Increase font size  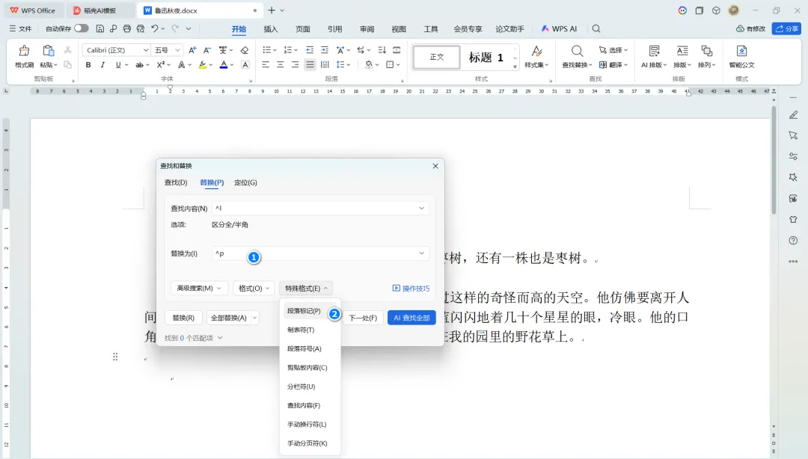pyautogui.click(x=192, y=50)
